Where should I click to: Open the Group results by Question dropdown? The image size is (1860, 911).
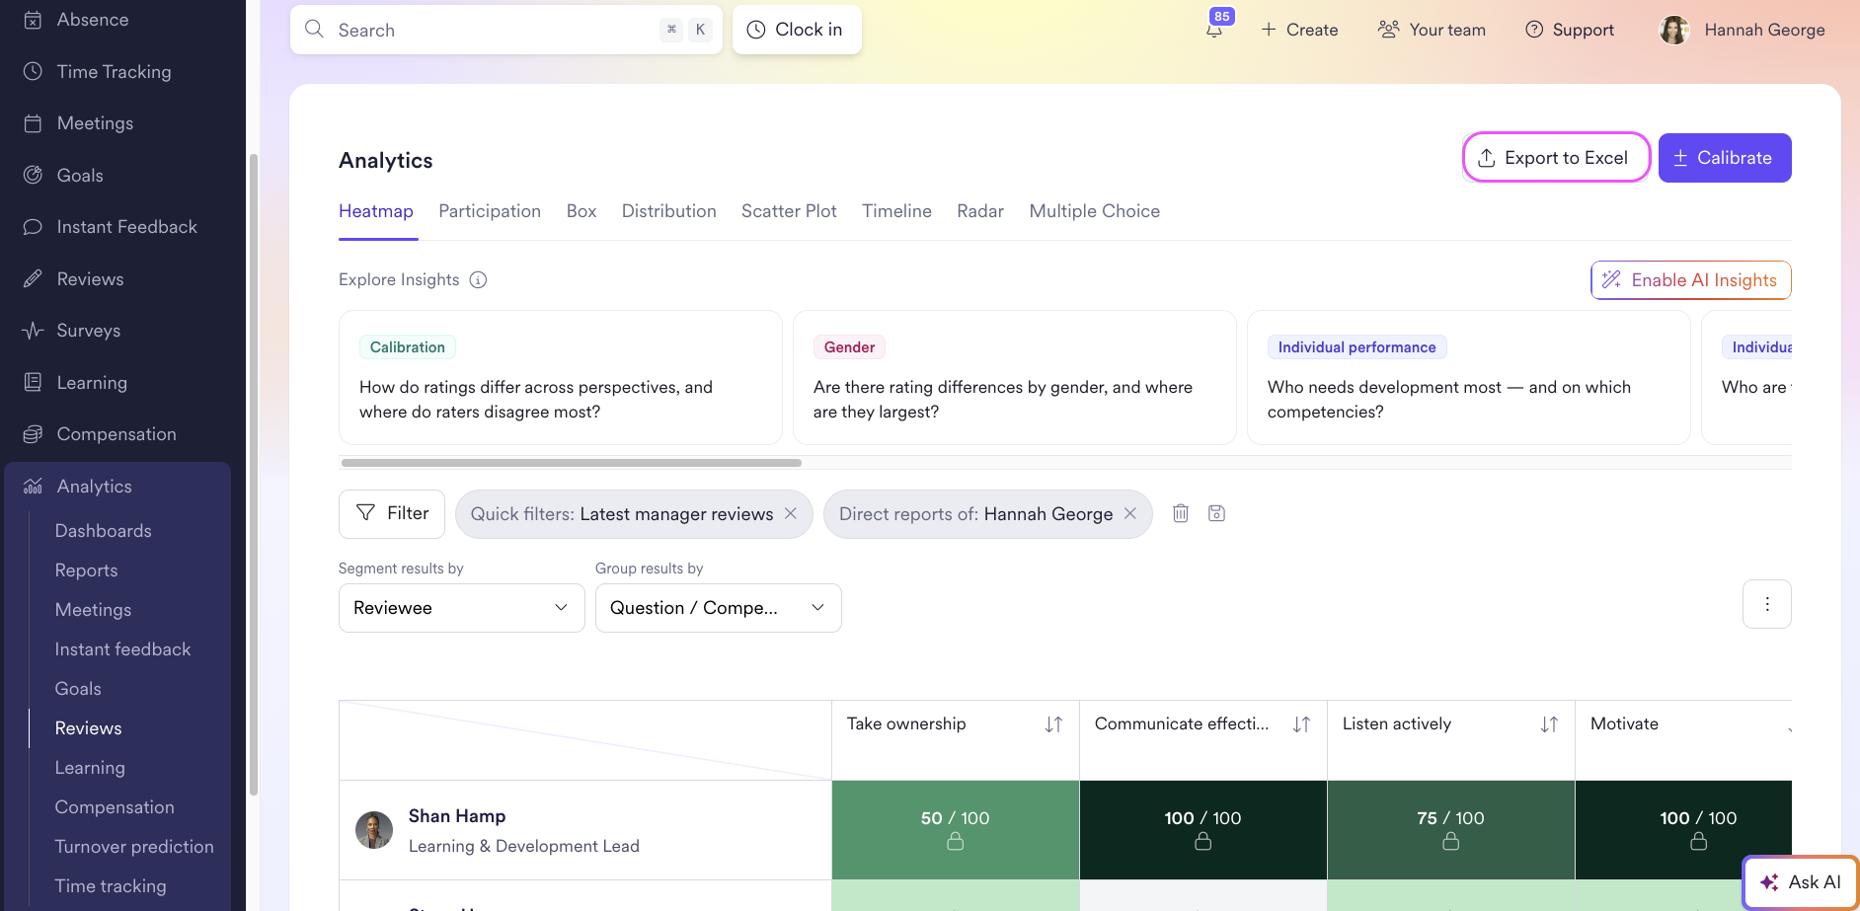[719, 608]
